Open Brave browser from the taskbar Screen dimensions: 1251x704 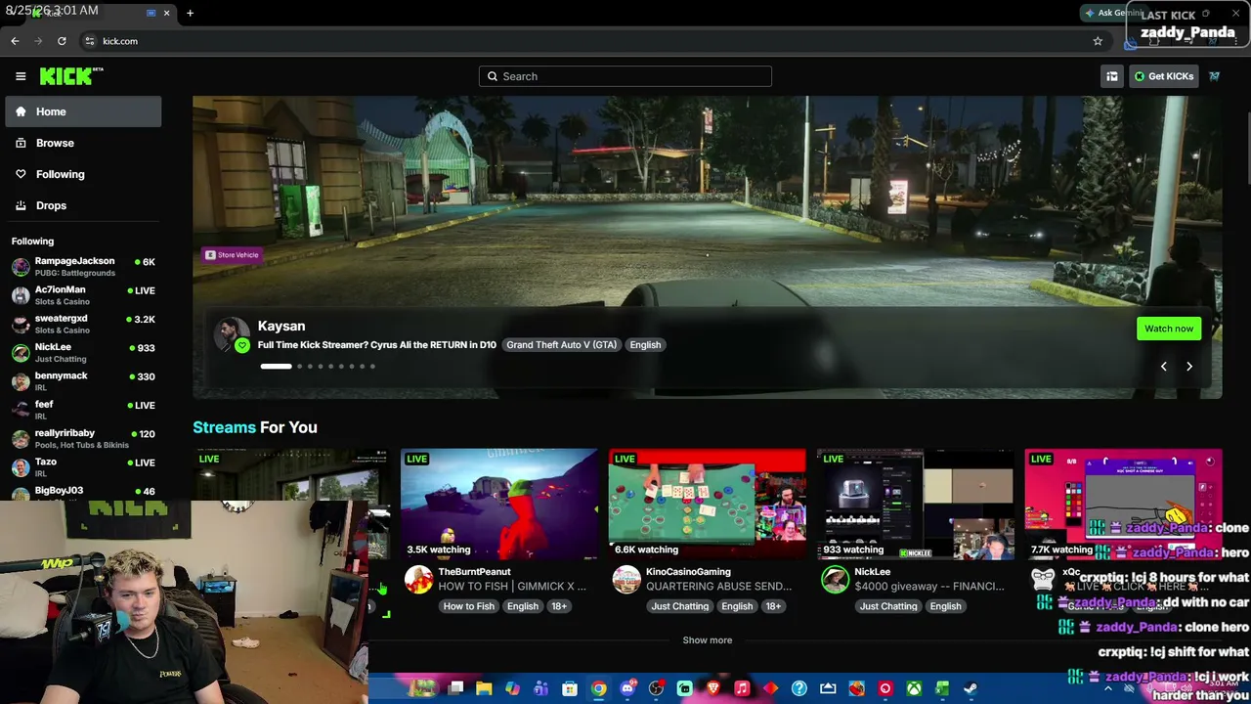tap(713, 688)
